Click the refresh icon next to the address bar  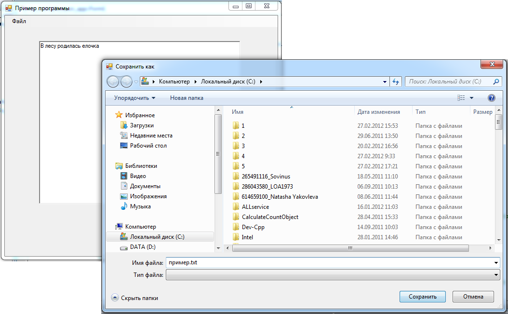396,82
